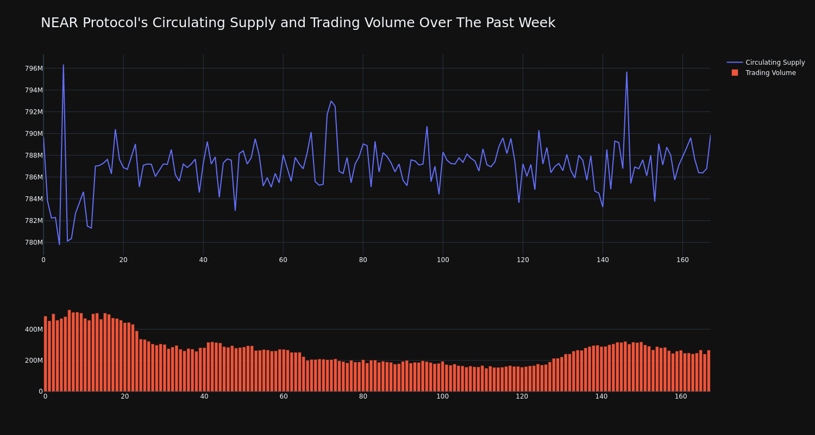
Task: Click x-axis label 60 on volume chart
Action: pos(284,396)
